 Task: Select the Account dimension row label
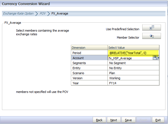pyautogui.click(x=89, y=58)
